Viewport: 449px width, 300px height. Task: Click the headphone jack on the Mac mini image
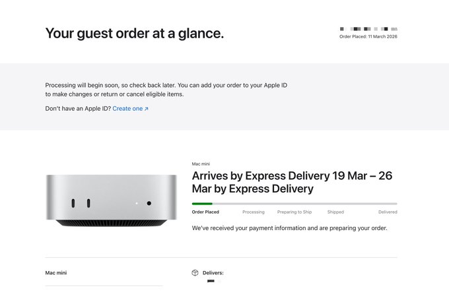[x=149, y=204]
